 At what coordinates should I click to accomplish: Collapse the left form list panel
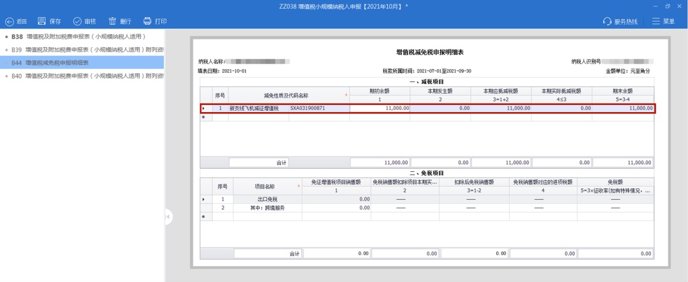pos(168,217)
